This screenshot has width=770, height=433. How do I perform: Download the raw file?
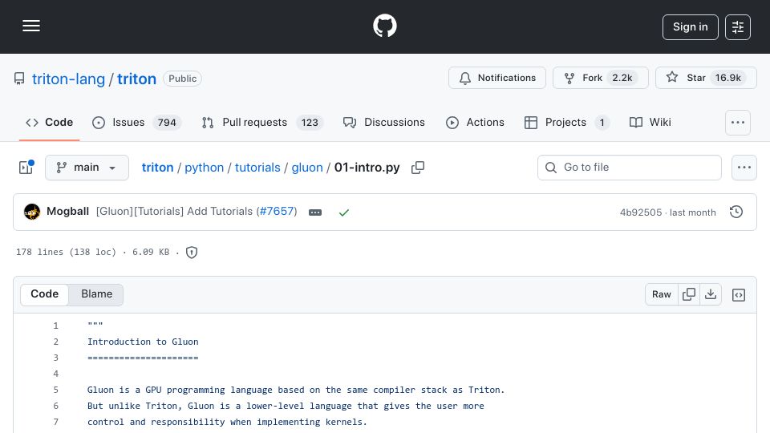point(711,294)
